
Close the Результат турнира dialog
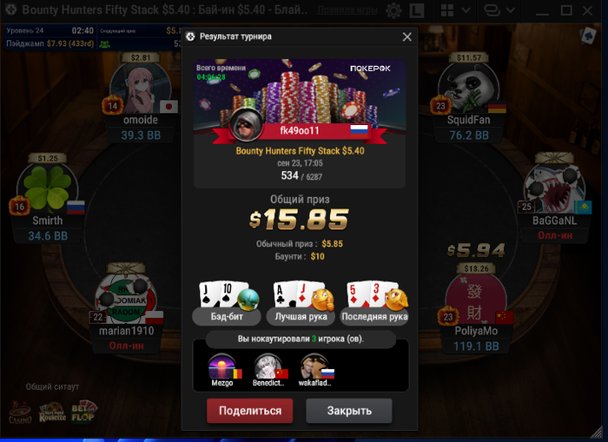click(x=406, y=36)
